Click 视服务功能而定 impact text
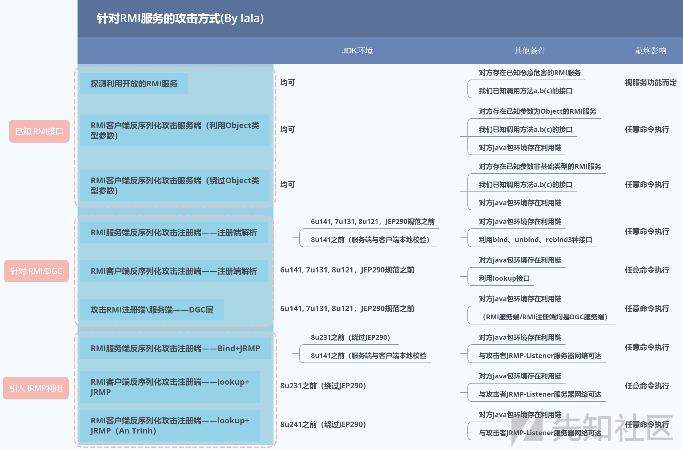The height and width of the screenshot is (450, 683). click(650, 83)
